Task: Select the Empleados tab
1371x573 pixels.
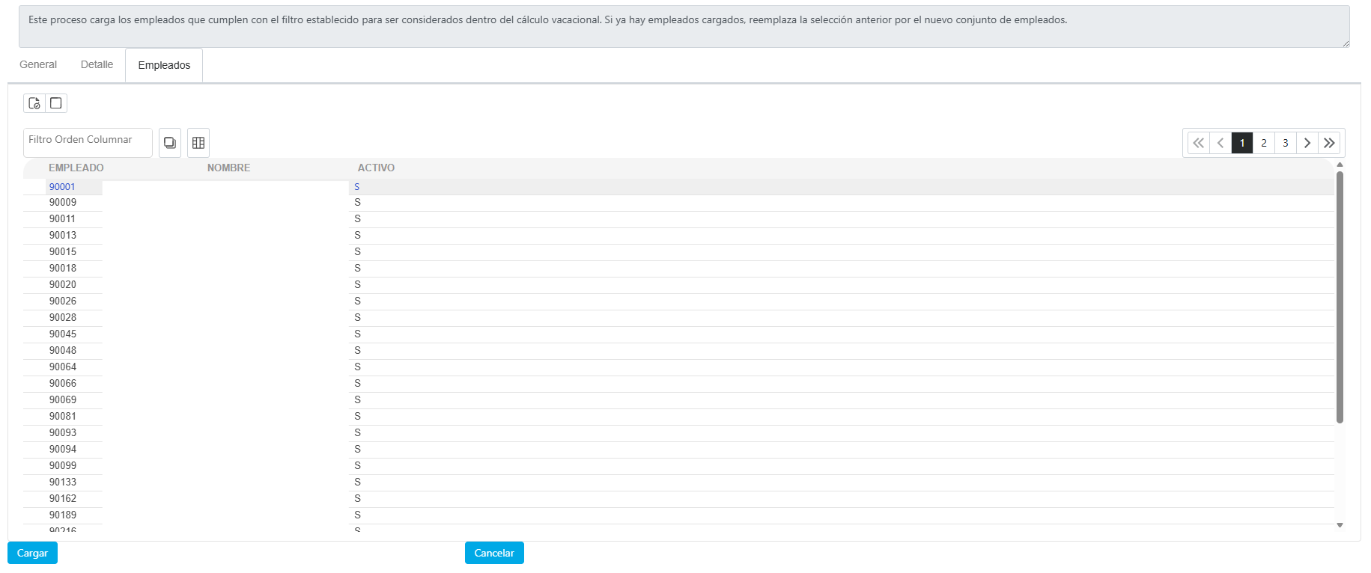Action: point(164,66)
